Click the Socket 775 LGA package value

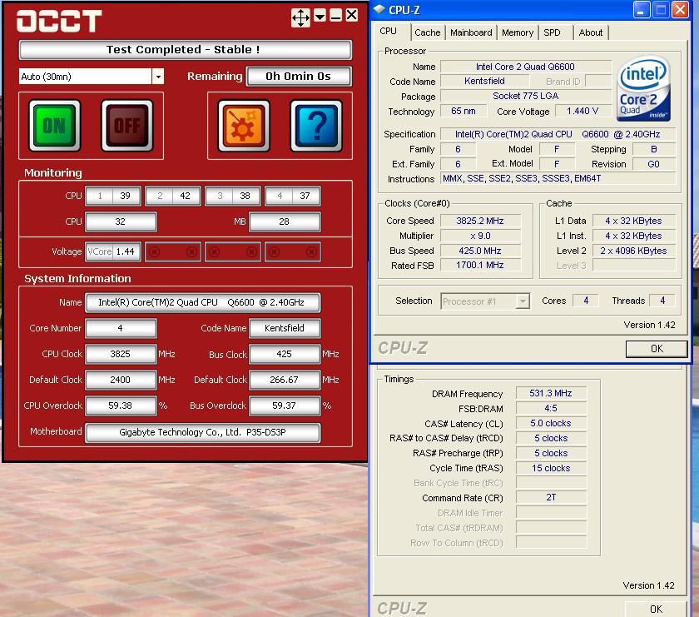click(526, 96)
